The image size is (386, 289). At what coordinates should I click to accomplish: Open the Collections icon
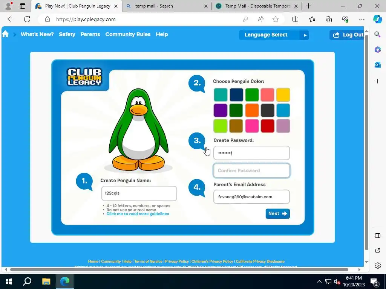(x=329, y=19)
